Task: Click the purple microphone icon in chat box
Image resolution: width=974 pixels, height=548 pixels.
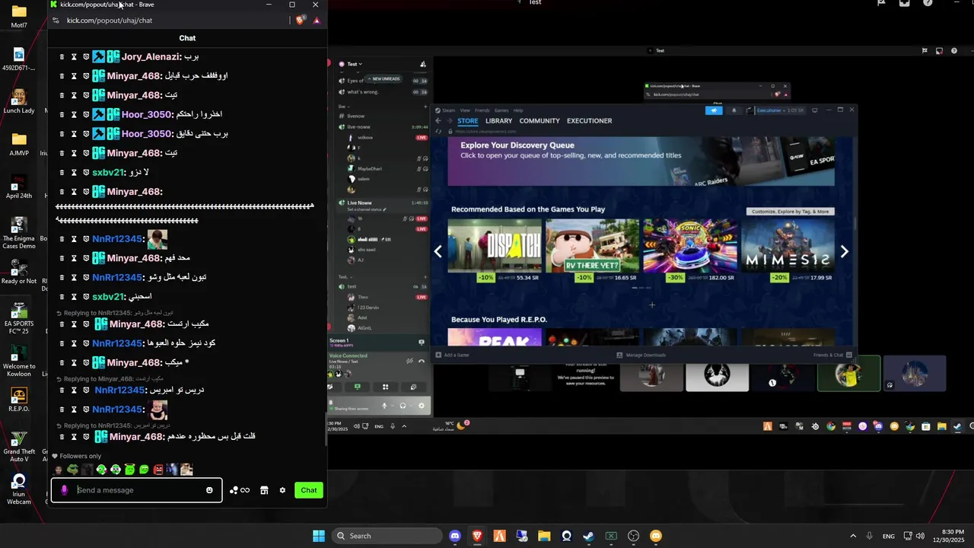Action: [x=65, y=490]
